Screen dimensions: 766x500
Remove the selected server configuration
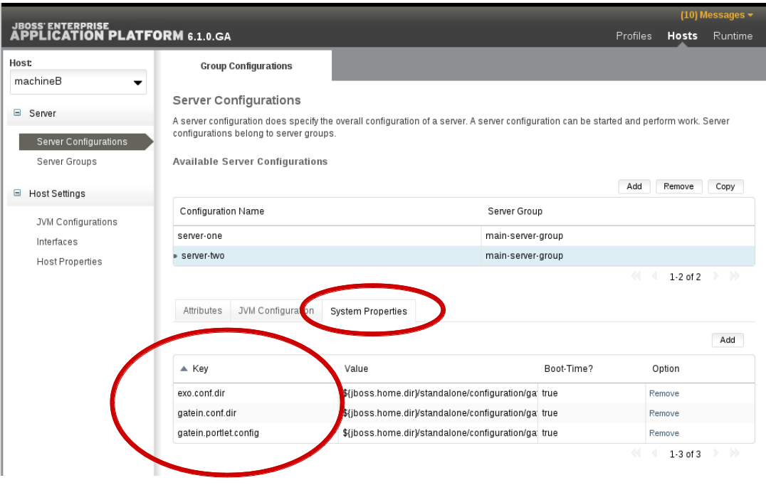pyautogui.click(x=678, y=186)
